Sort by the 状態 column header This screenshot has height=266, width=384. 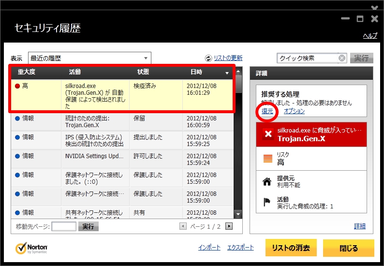tap(143, 72)
